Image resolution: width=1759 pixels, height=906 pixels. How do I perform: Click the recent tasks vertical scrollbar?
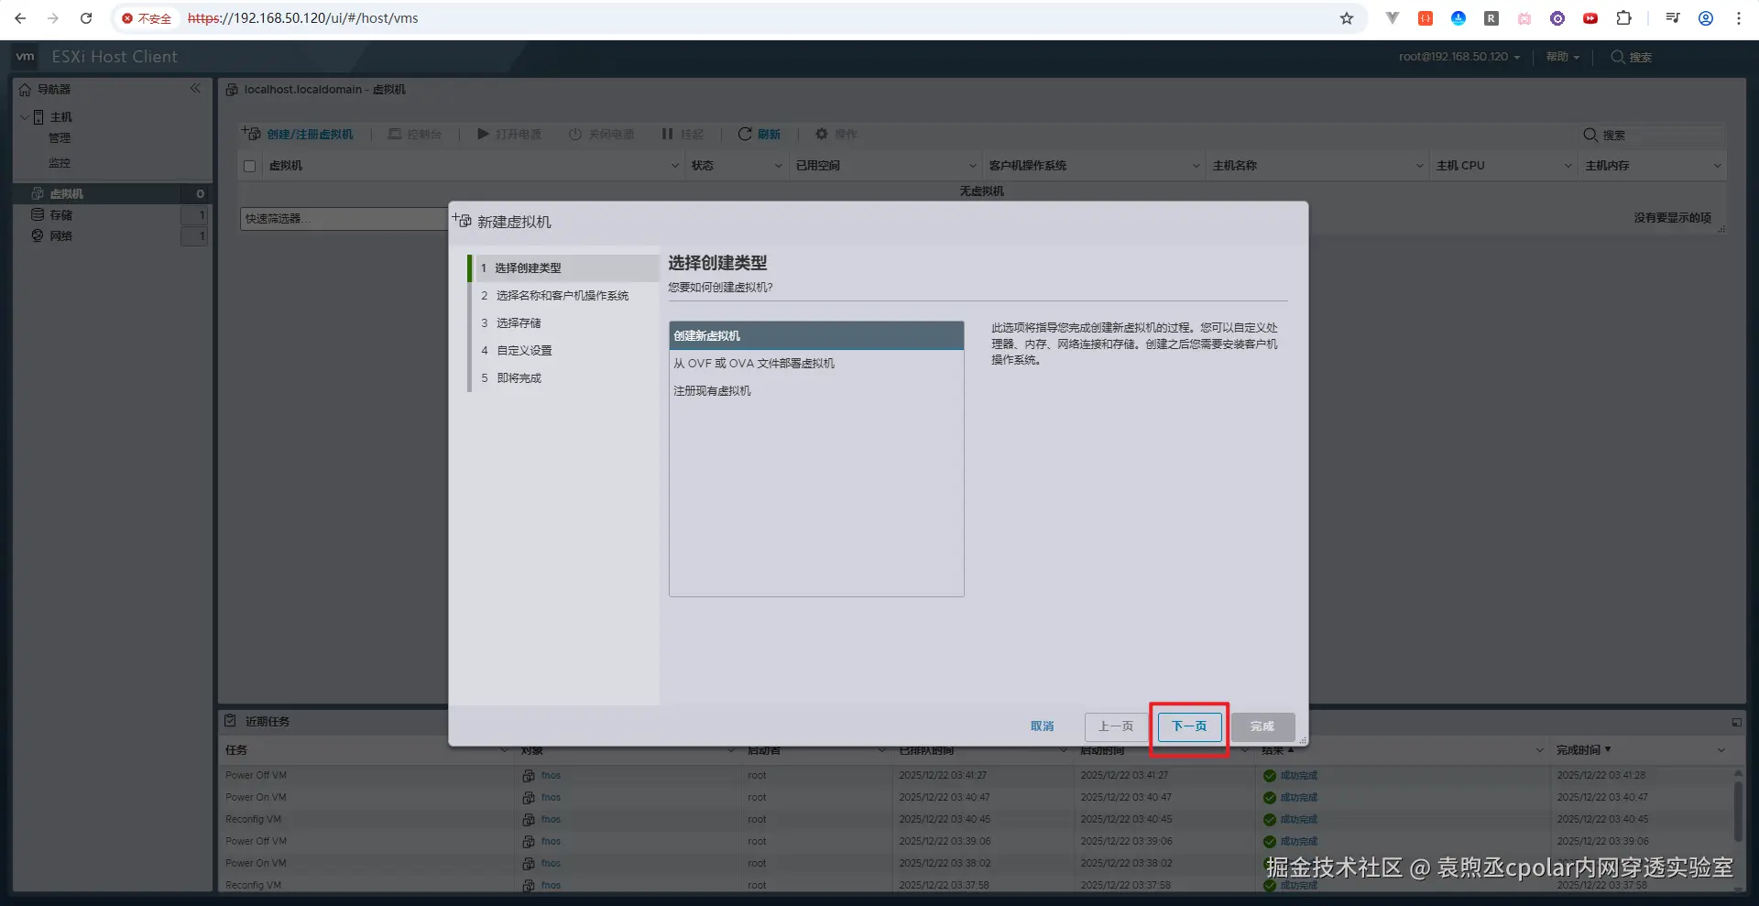1738,811
